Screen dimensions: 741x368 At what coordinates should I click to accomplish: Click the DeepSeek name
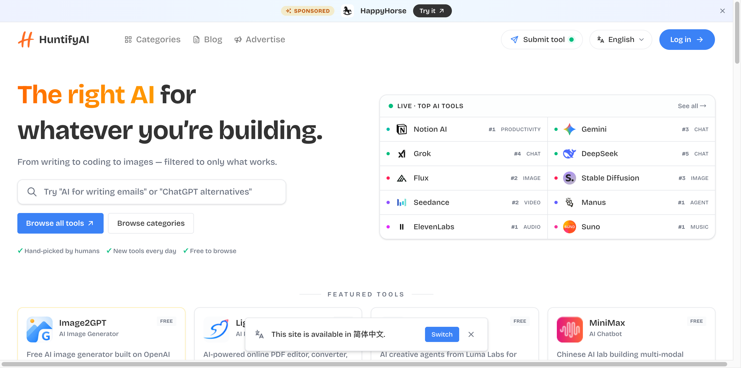599,154
